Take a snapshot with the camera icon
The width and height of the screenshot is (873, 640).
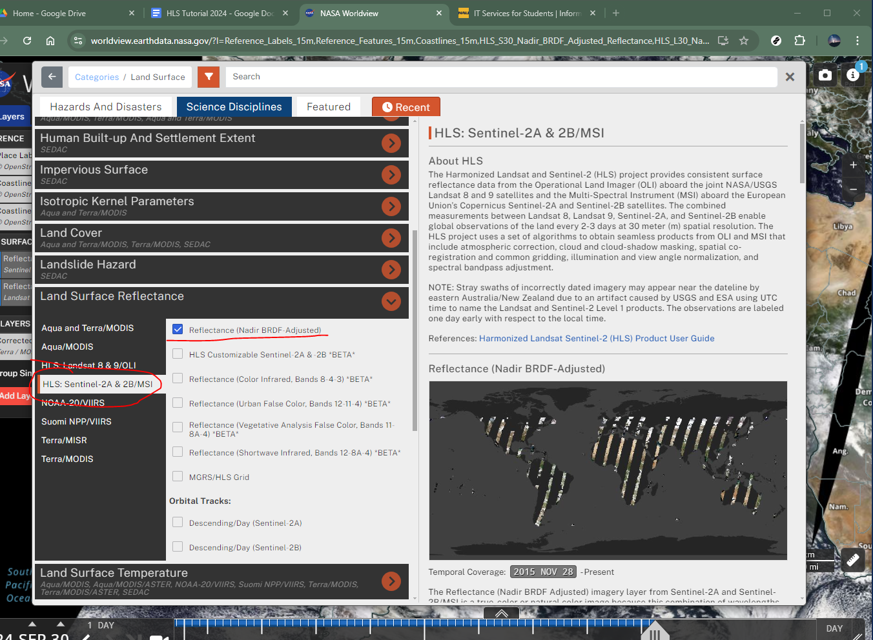(x=825, y=75)
